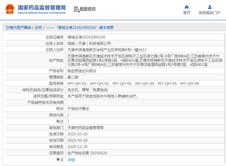Click registration number 津械注准20242090336 value

tap(86, 37)
